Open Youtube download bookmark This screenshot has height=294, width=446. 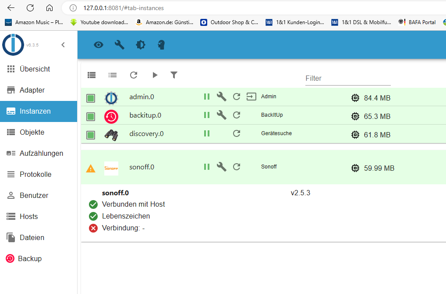[x=99, y=22]
